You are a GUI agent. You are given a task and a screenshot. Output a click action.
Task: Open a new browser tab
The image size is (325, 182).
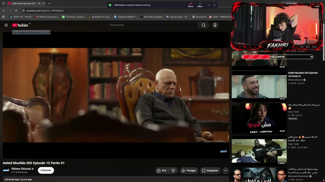(49, 4)
